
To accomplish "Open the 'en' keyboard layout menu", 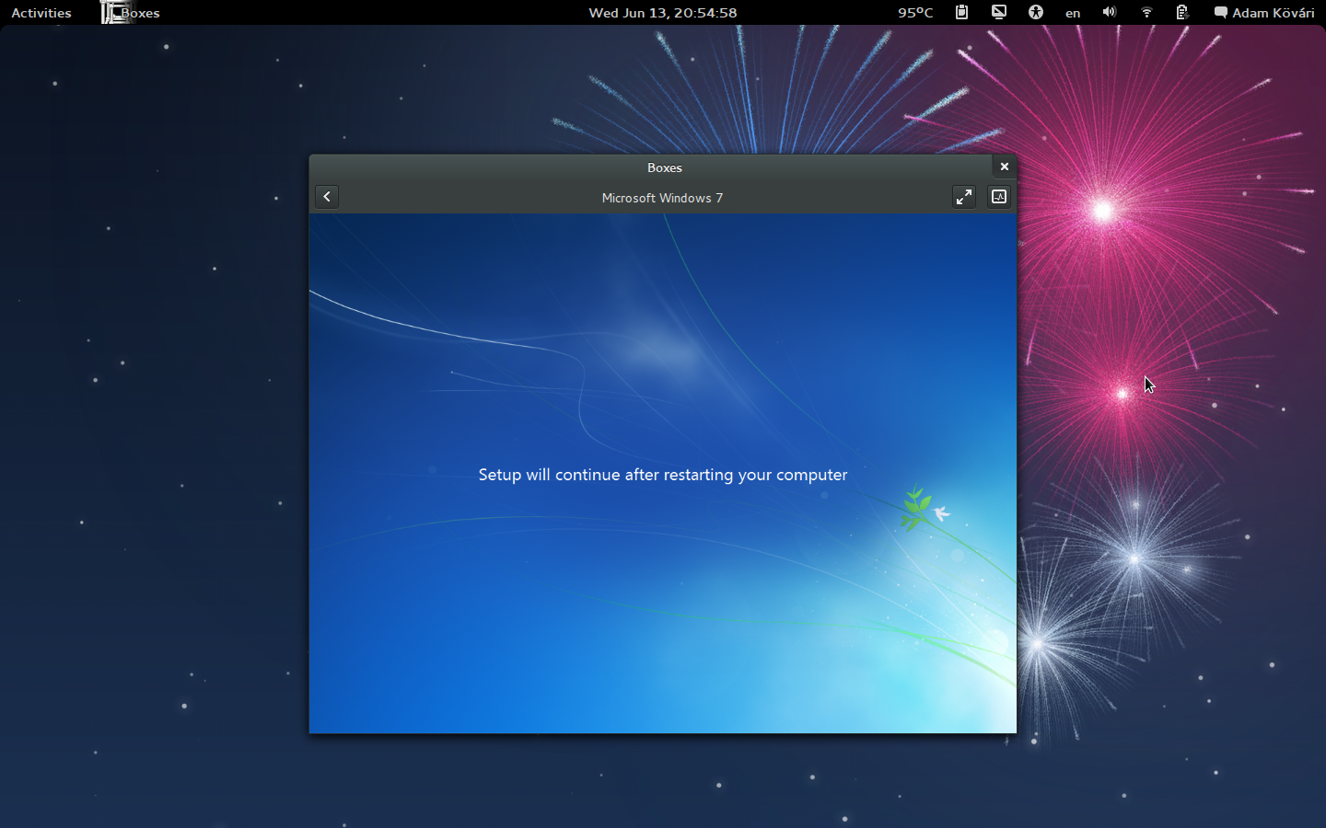I will (1073, 13).
